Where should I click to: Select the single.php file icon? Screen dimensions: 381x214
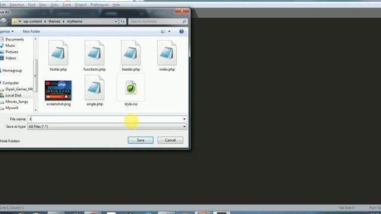pos(95,87)
